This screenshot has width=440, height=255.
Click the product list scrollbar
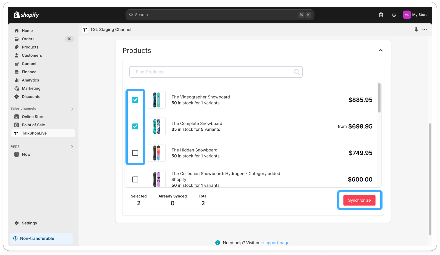(379, 98)
